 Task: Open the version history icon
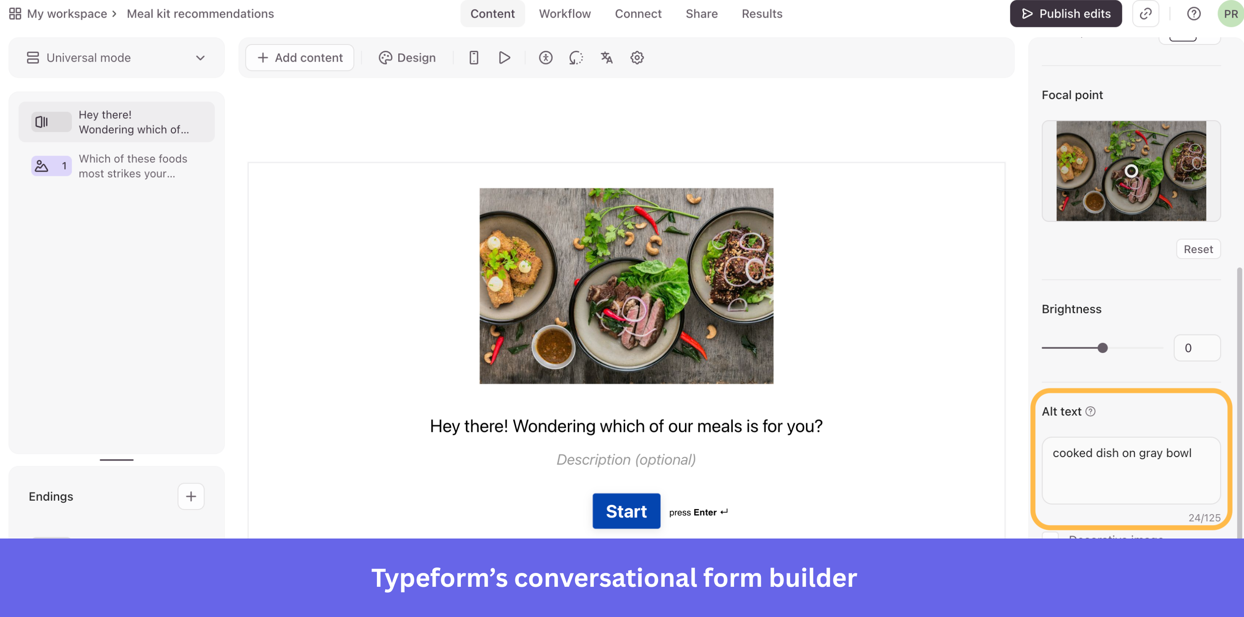coord(576,58)
